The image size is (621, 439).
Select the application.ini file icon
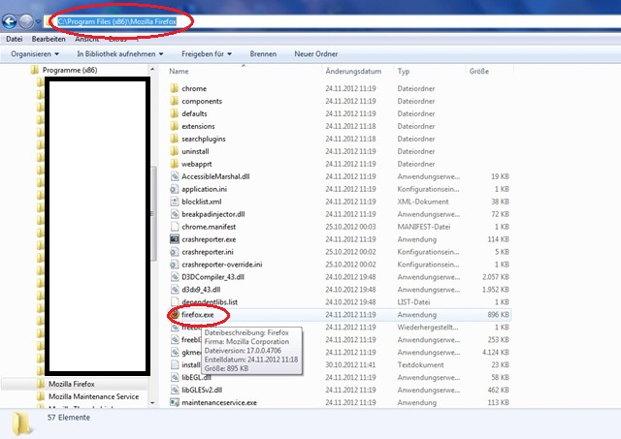[x=175, y=189]
